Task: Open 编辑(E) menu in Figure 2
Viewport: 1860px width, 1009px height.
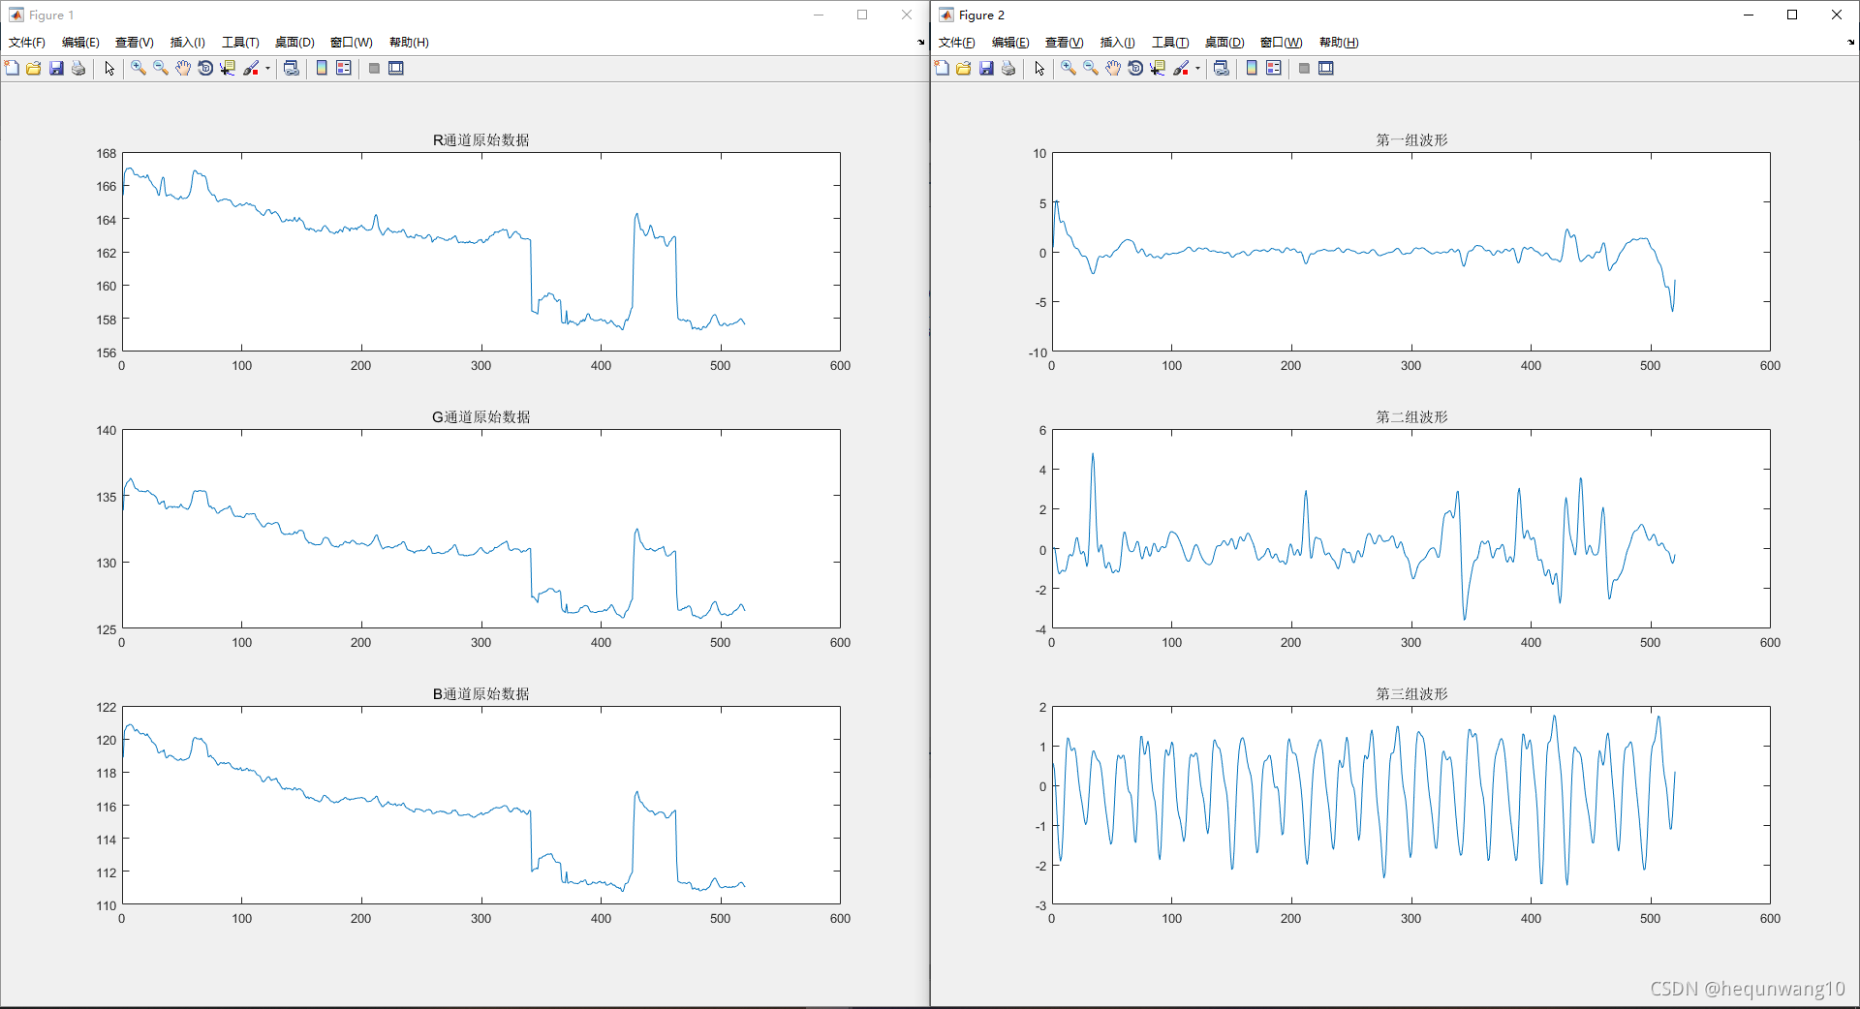Action: [1010, 43]
